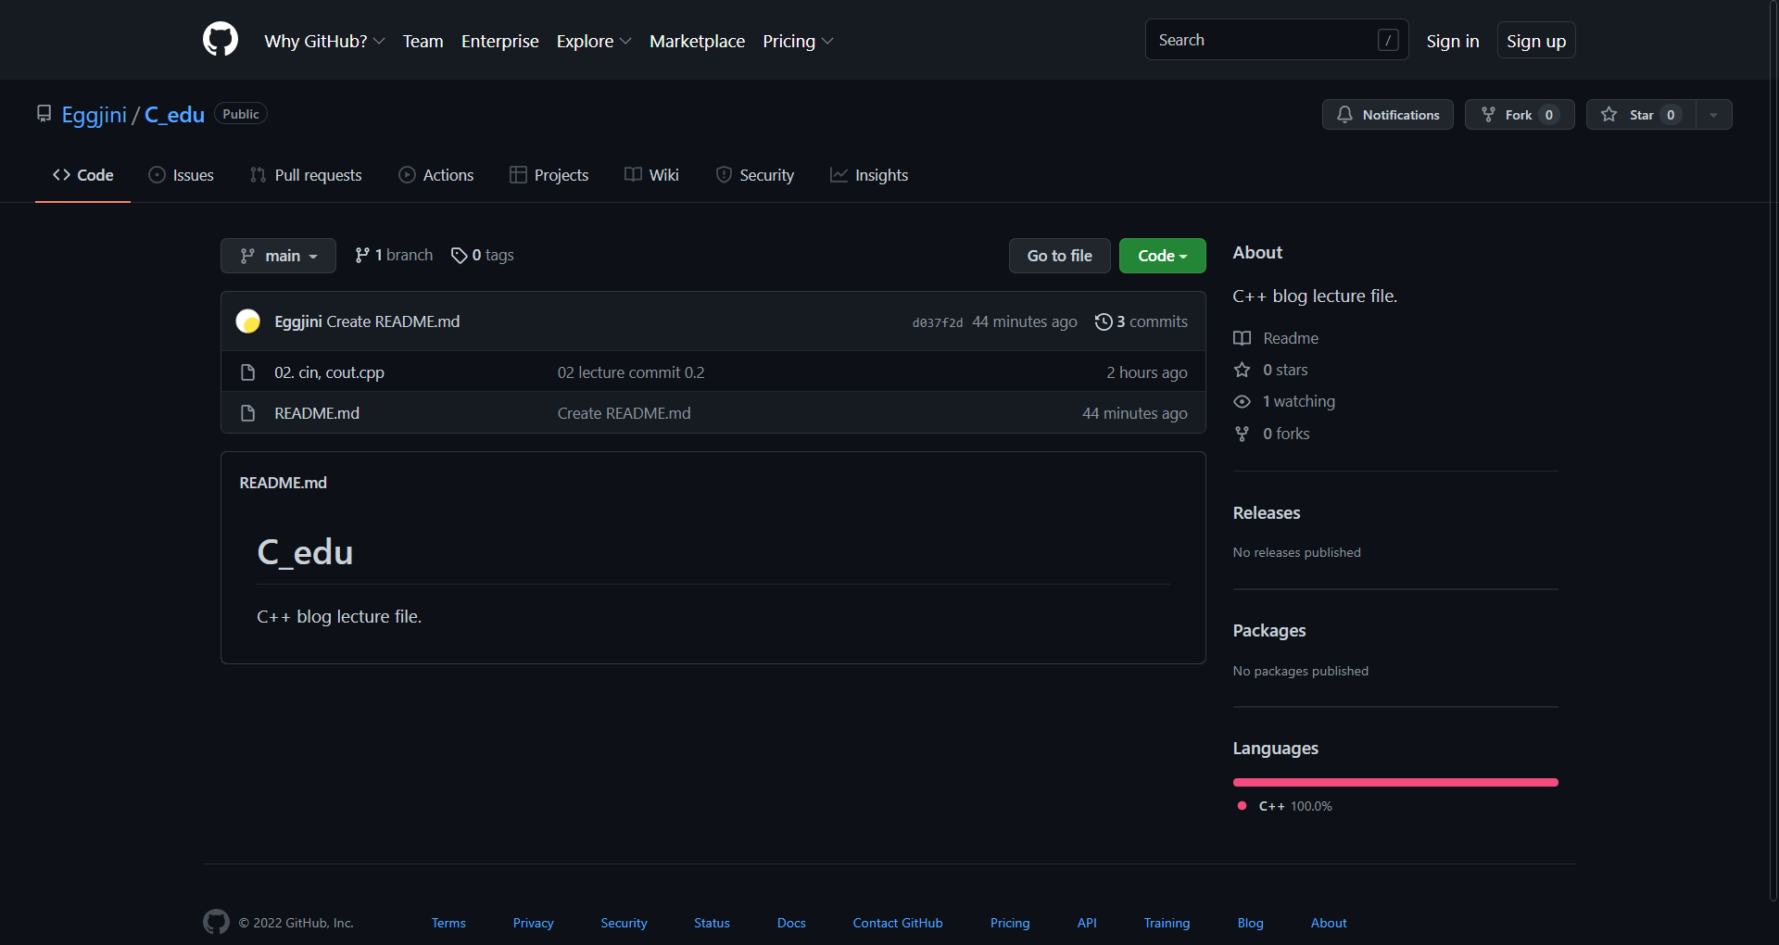
Task: Click the C++ language bar
Action: pyautogui.click(x=1395, y=783)
